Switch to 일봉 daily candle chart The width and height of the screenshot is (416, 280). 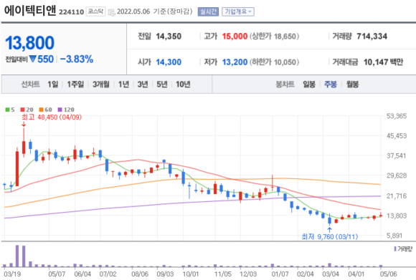point(309,85)
